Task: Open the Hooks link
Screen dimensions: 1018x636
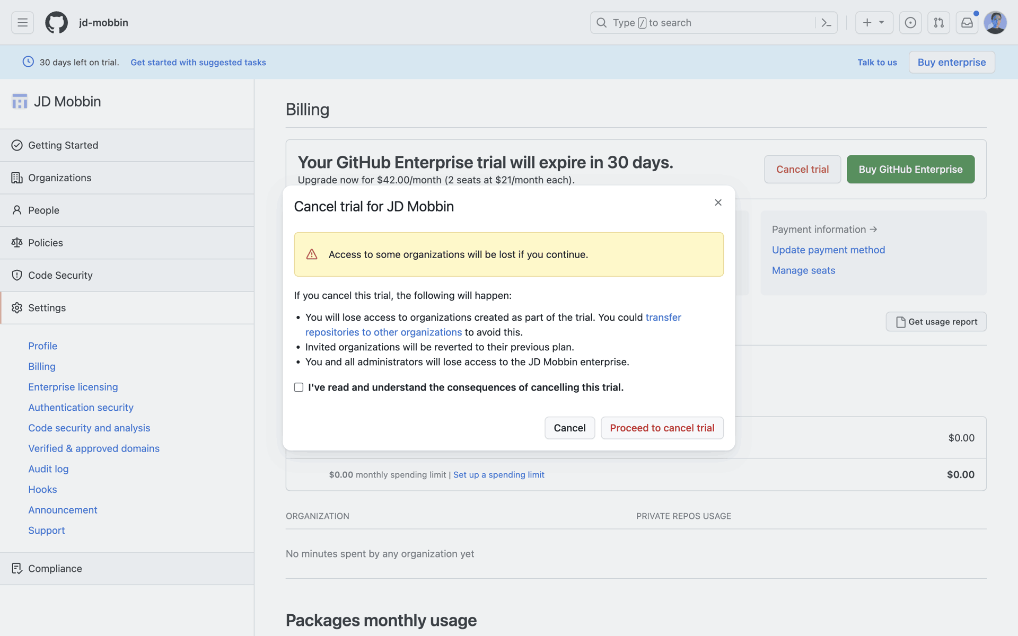Action: pyautogui.click(x=42, y=490)
